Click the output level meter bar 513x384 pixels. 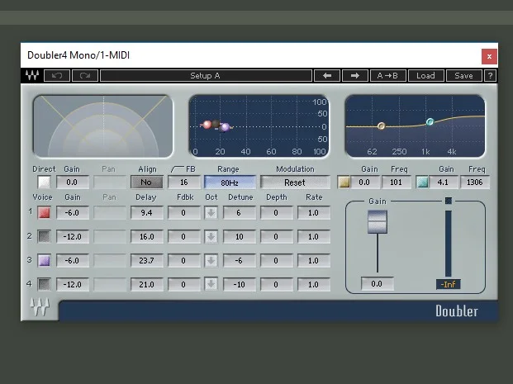pyautogui.click(x=448, y=244)
